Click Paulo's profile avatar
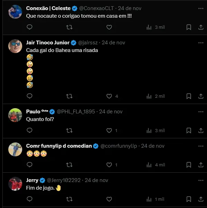Screen dimensions: 207x208 click(x=15, y=115)
